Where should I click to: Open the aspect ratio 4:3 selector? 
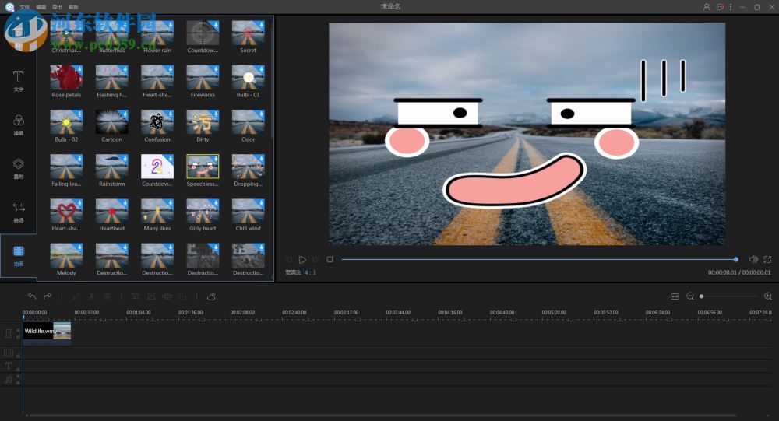[310, 273]
